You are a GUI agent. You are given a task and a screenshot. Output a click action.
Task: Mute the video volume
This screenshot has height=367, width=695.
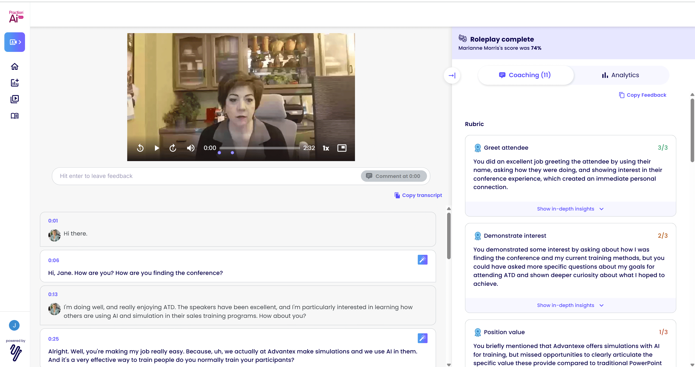(x=191, y=148)
